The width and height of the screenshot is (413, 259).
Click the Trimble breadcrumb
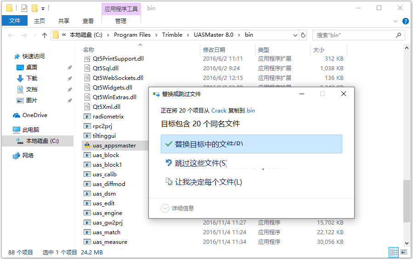172,35
